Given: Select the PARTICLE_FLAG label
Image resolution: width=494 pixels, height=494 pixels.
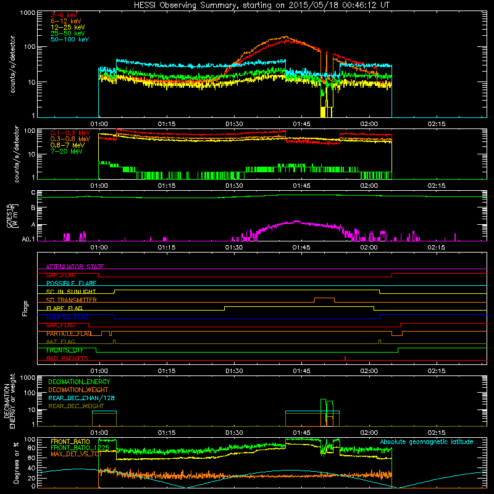Looking at the screenshot, I should [x=69, y=333].
